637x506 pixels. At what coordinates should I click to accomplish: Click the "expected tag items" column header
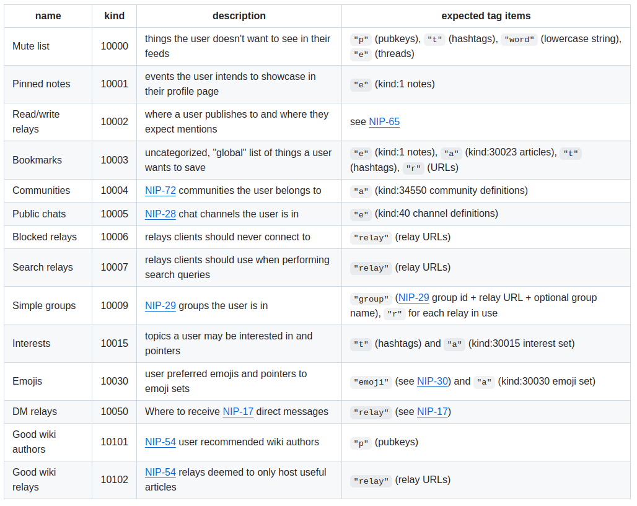[x=486, y=15]
